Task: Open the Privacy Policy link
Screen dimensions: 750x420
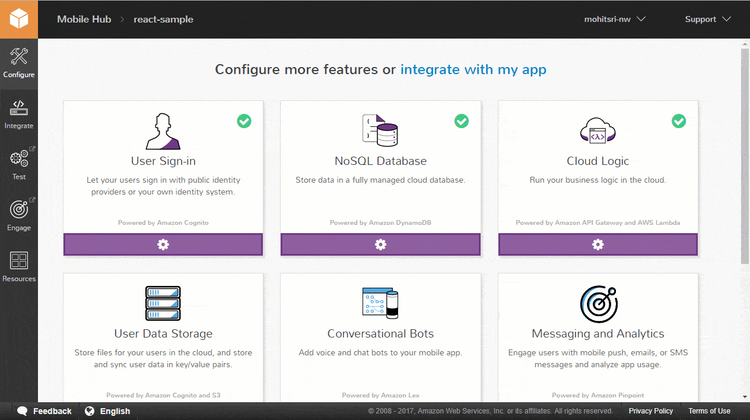Action: pos(651,411)
